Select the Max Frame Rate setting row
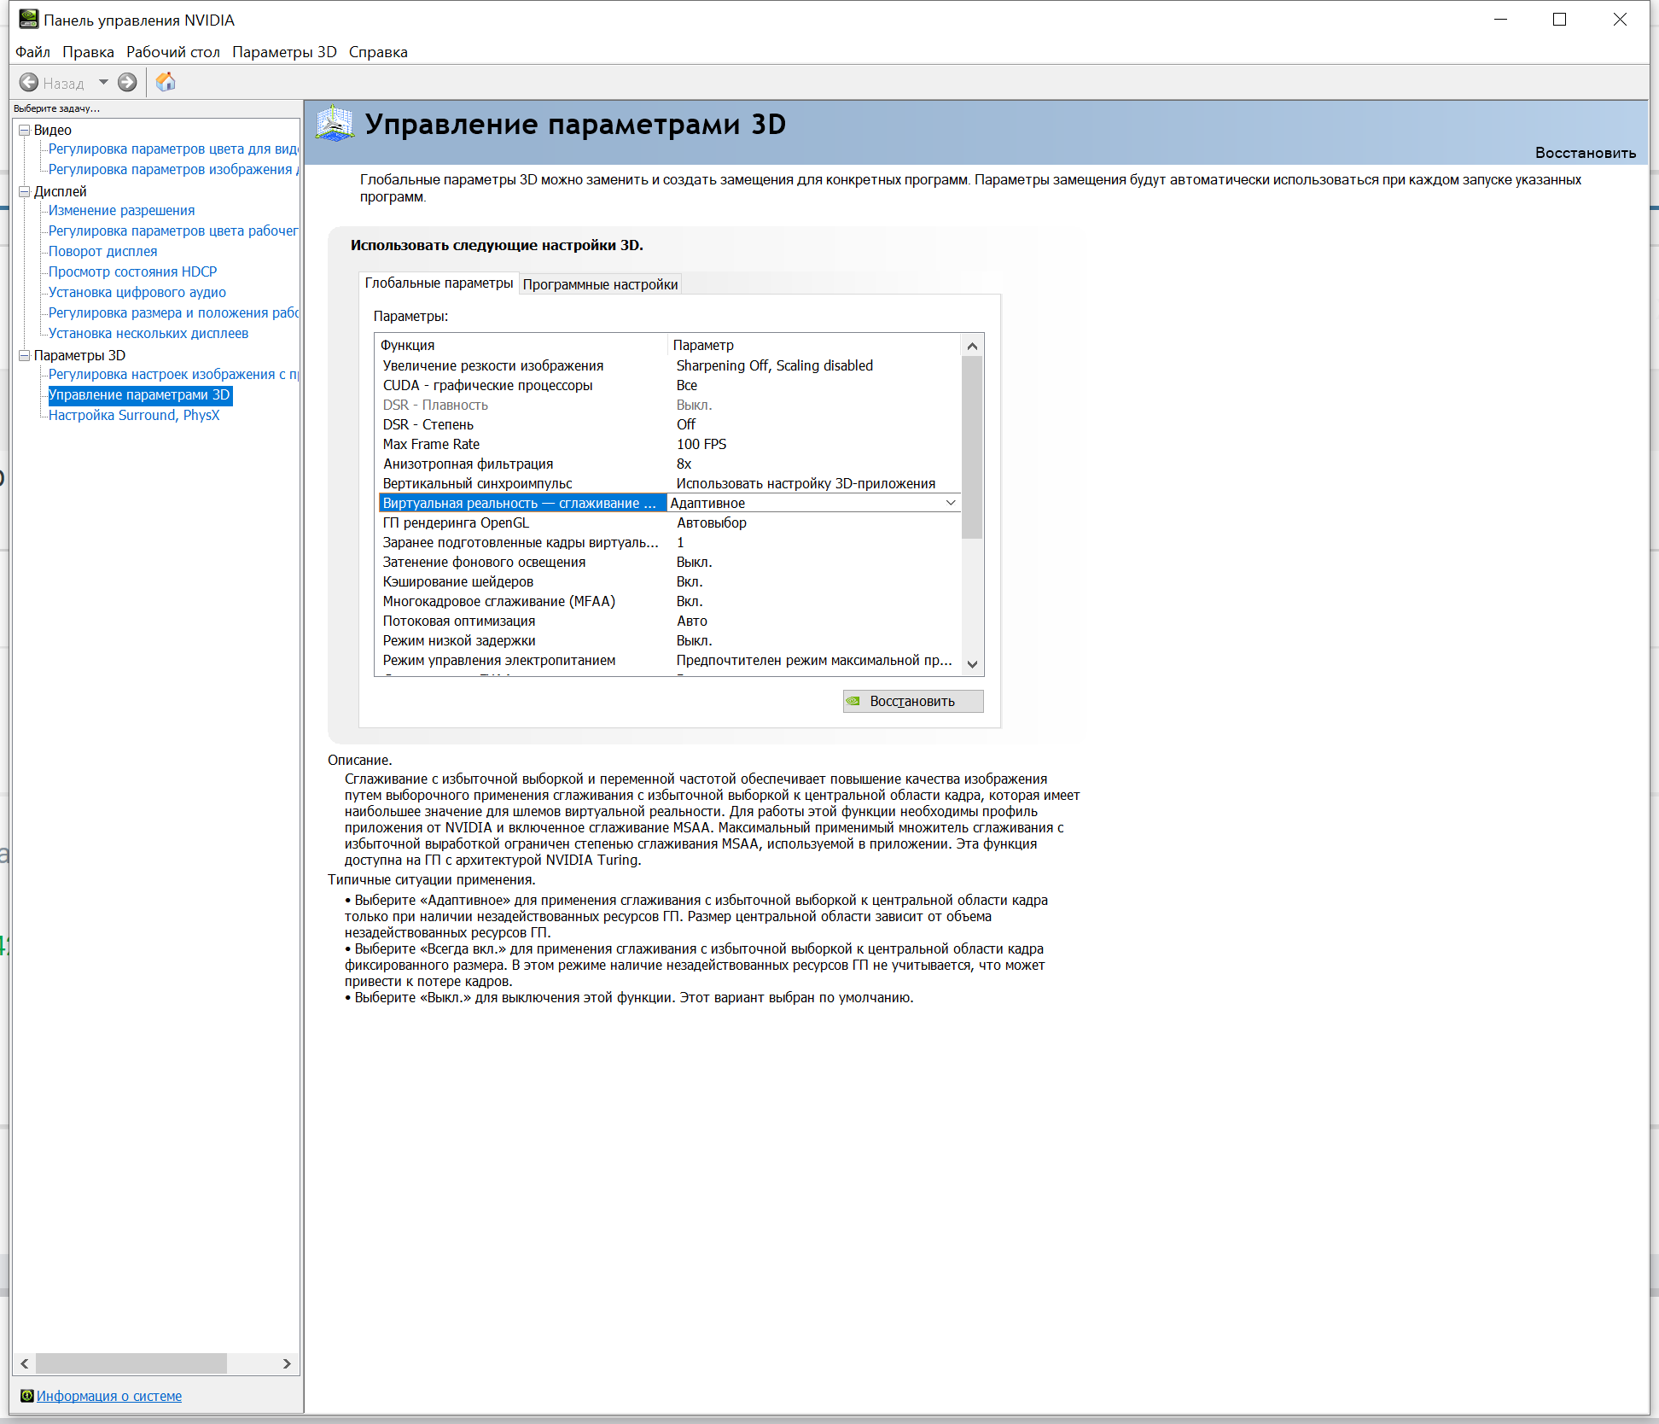The height and width of the screenshot is (1424, 1659). [x=669, y=444]
